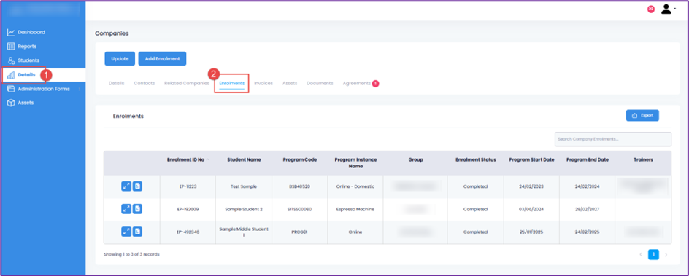689x276 pixels.
Task: Click end date 28/02/2027
Action: tap(588, 210)
